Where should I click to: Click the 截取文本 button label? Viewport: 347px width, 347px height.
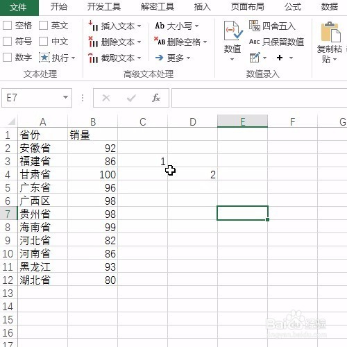click(x=118, y=58)
